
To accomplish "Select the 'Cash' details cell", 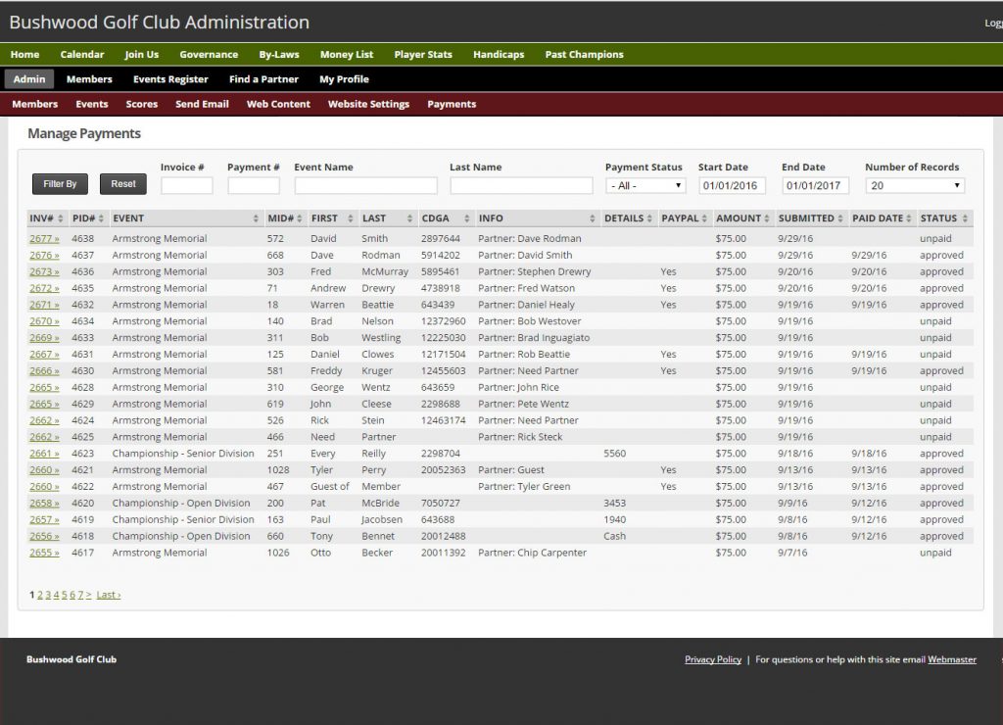I will 615,536.
